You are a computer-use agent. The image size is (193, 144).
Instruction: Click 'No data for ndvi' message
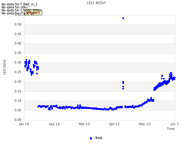(x=14, y=7)
